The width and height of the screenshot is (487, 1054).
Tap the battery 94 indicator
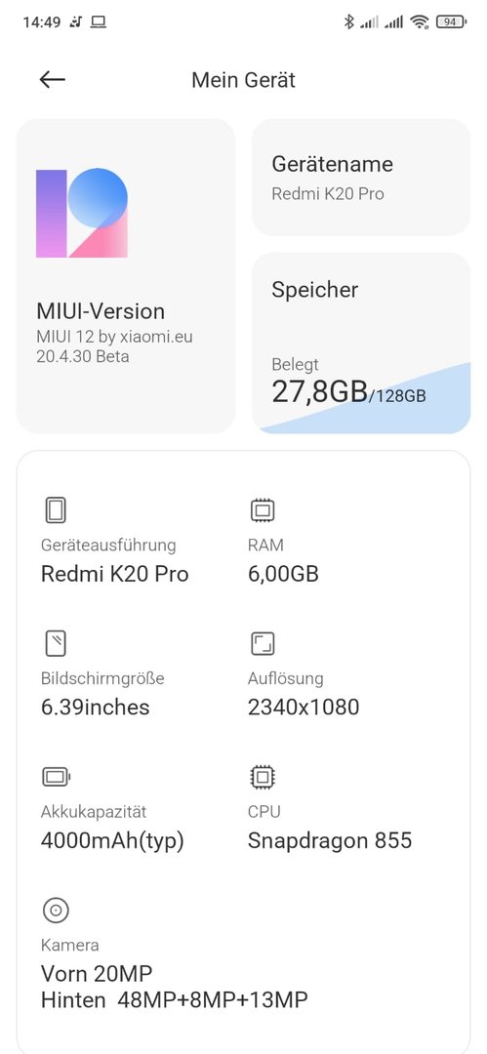click(451, 22)
